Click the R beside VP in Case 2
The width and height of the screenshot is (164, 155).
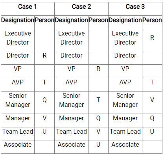coord(98,69)
